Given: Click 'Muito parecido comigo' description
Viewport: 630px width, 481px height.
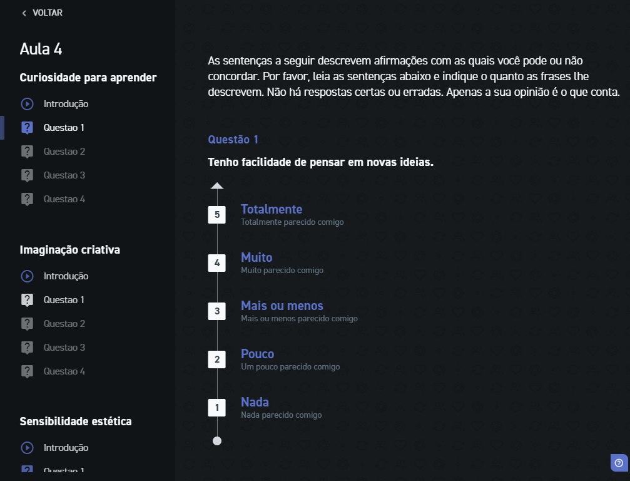Looking at the screenshot, I should (x=282, y=271).
